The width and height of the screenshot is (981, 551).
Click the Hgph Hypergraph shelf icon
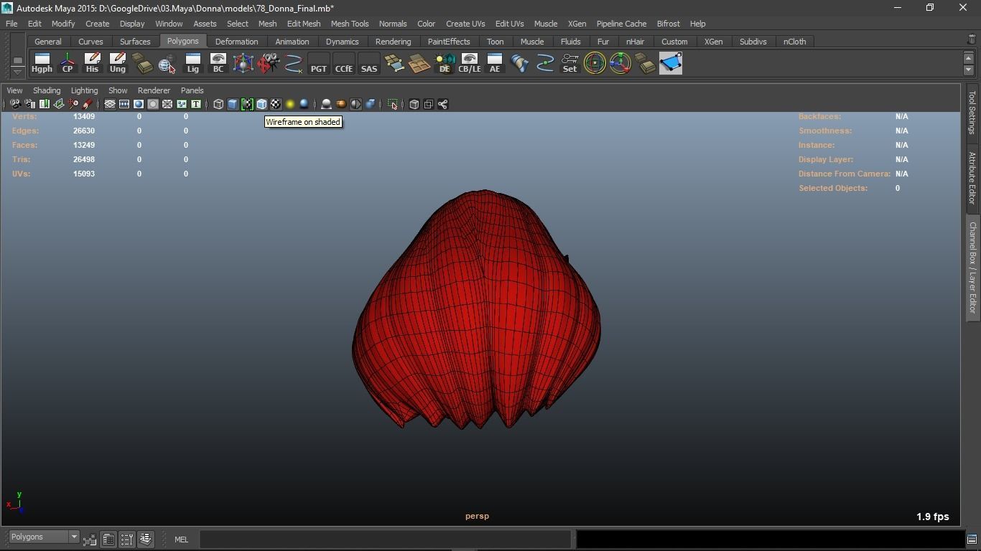pos(42,63)
